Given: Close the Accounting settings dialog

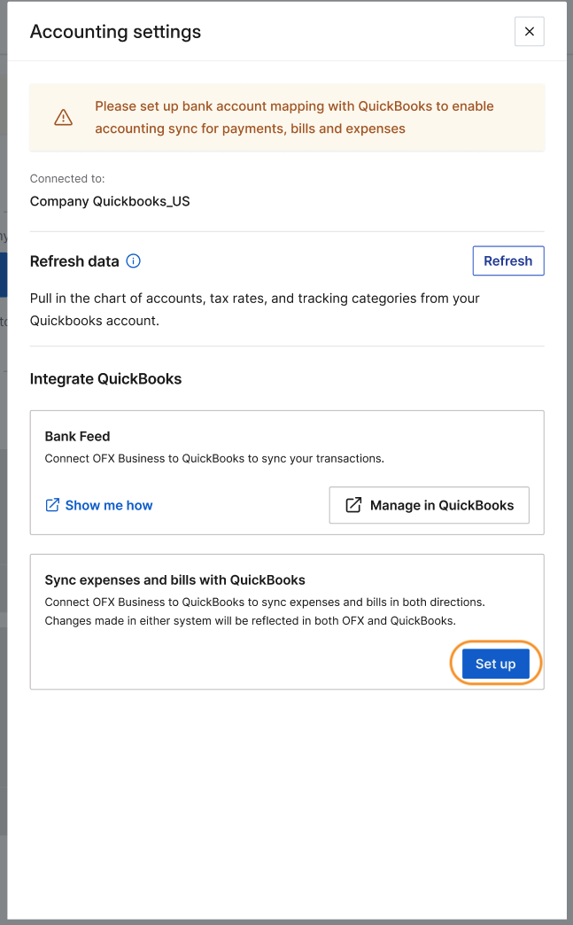Looking at the screenshot, I should 529,32.
